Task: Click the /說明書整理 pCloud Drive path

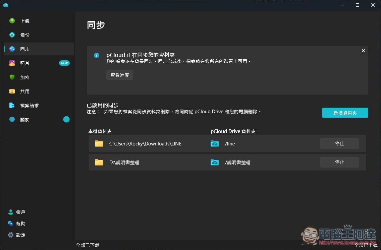Action: pos(237,163)
